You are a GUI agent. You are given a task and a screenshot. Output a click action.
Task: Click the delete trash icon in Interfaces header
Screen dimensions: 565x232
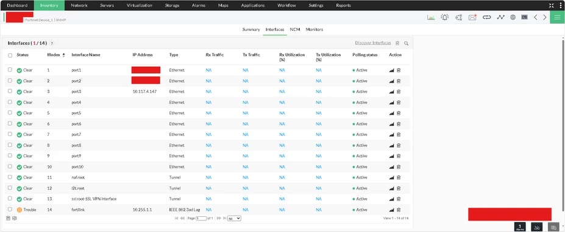pos(397,43)
